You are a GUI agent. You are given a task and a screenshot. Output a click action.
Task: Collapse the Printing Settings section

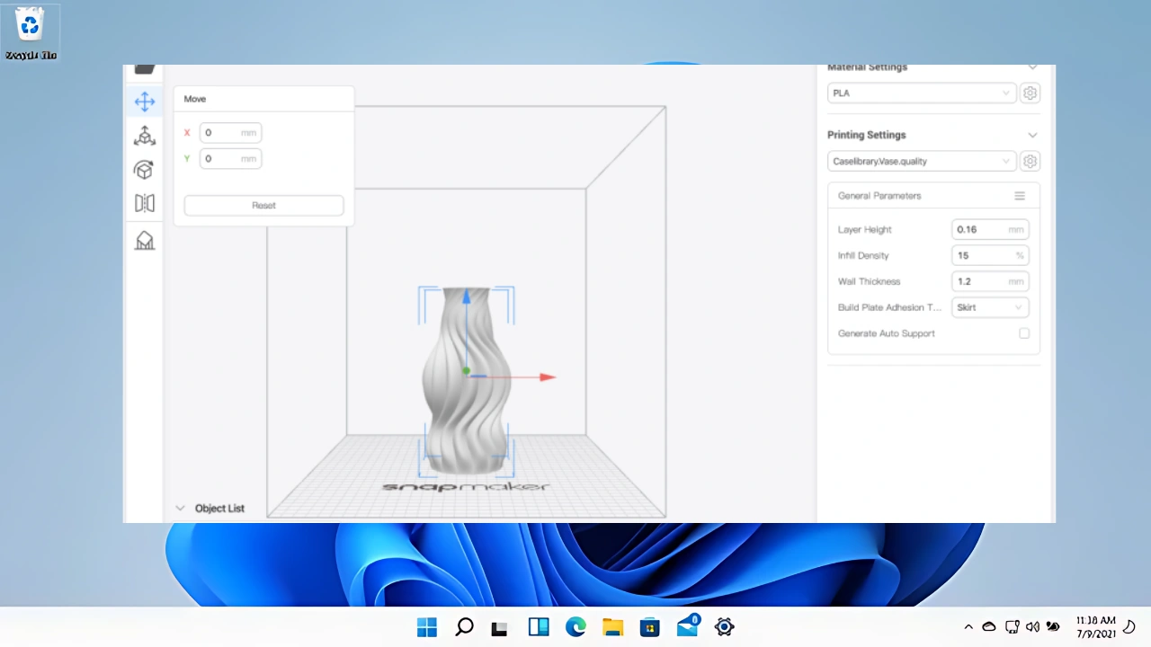coord(1032,135)
